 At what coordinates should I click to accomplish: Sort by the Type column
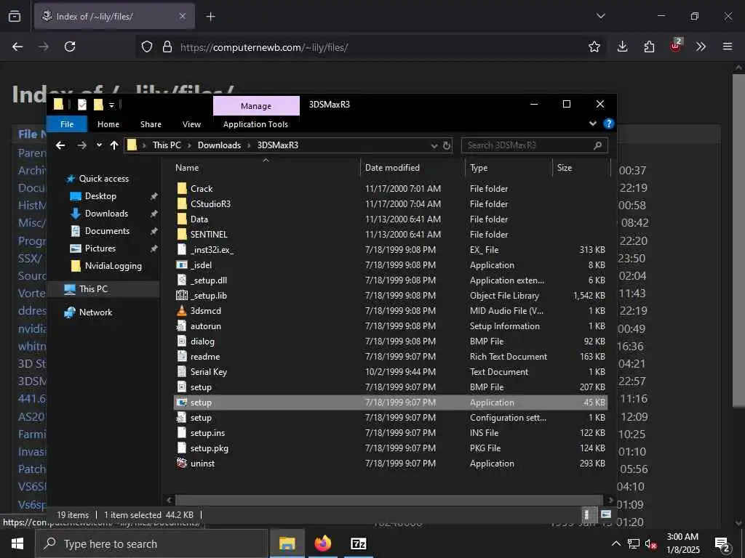coord(509,168)
